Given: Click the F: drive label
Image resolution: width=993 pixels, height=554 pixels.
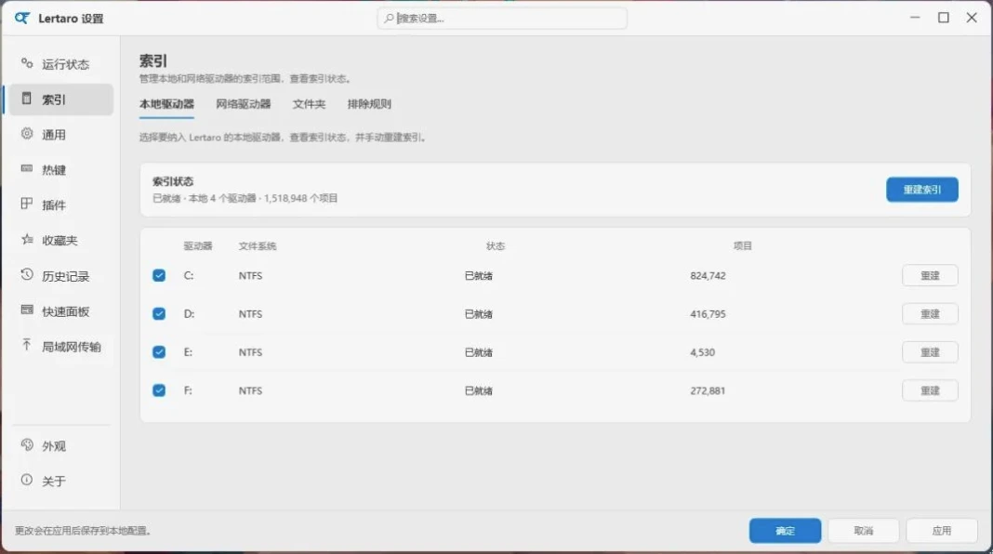Looking at the screenshot, I should coord(188,390).
